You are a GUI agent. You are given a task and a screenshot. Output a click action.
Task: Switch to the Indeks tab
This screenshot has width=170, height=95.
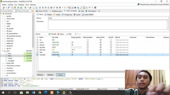tap(57, 15)
